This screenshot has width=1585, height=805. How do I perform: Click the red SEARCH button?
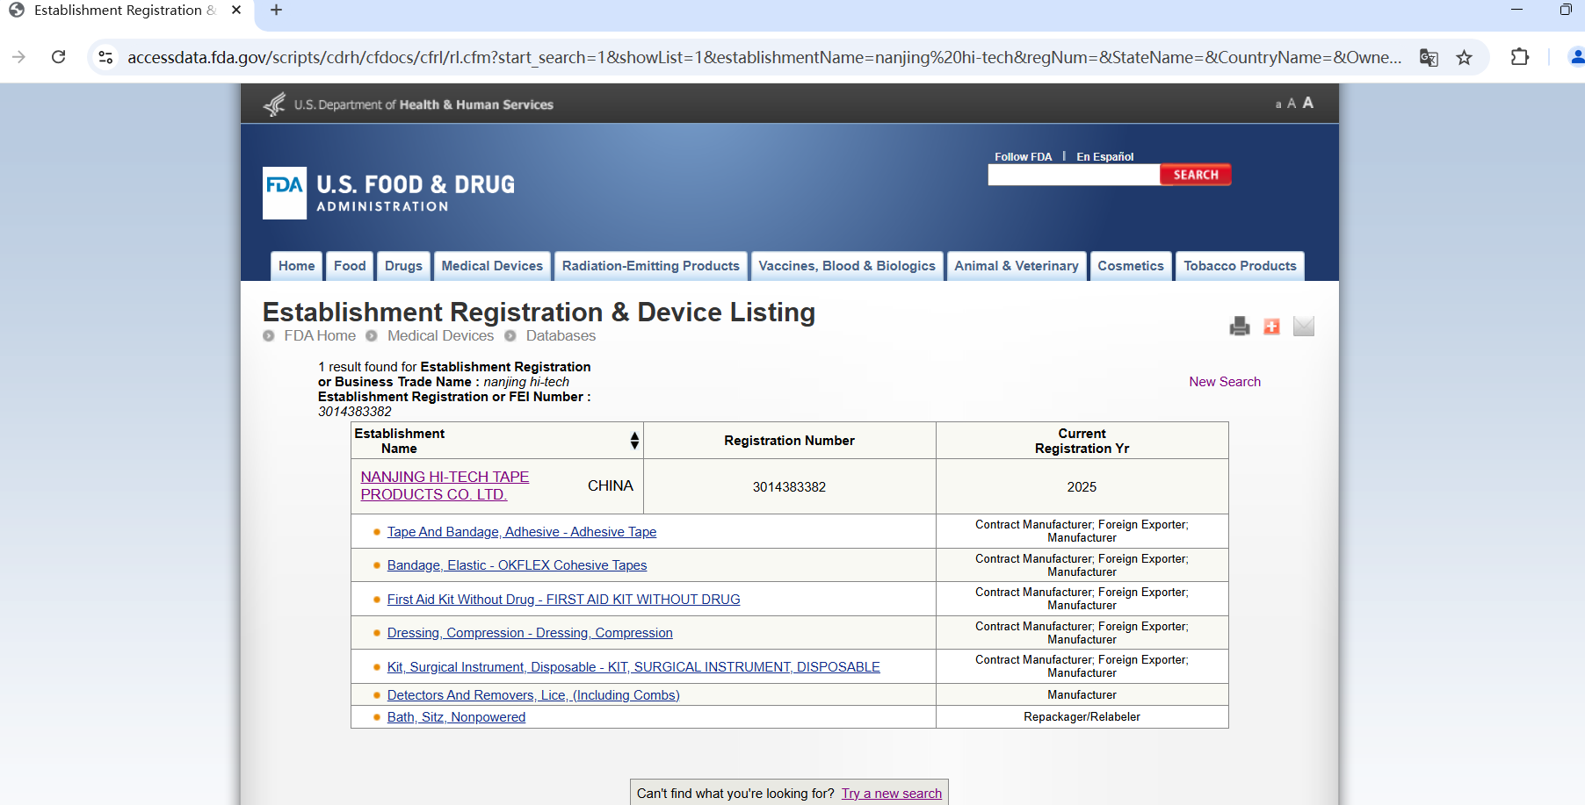(1196, 175)
